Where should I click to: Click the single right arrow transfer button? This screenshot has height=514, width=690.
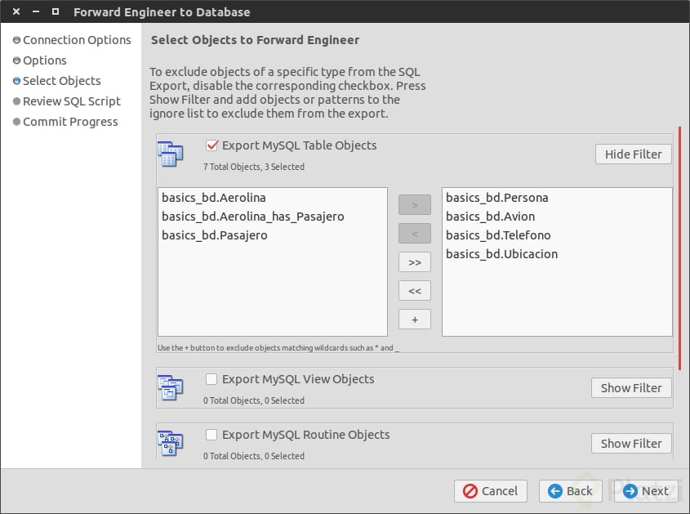(414, 204)
